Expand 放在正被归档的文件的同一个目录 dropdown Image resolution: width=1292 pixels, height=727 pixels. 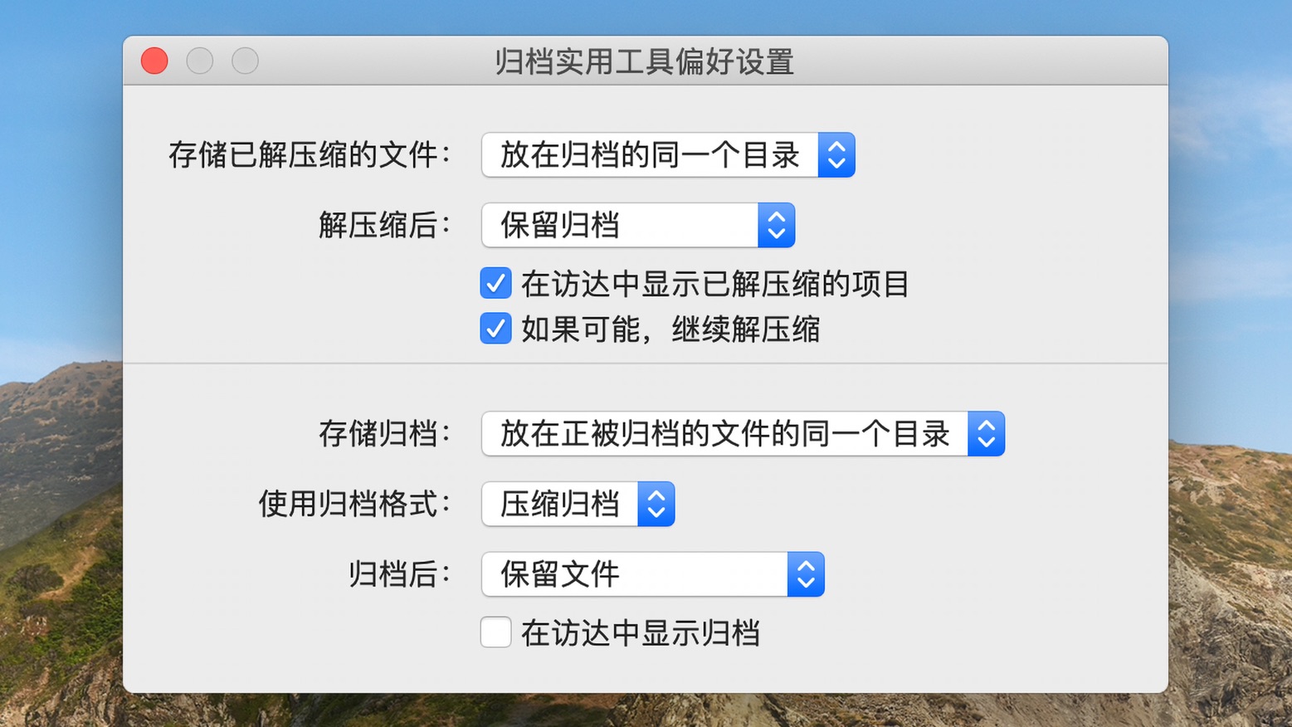pos(743,433)
